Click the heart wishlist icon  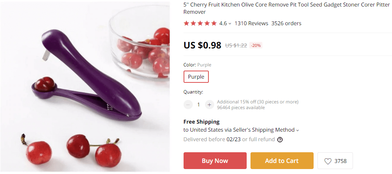(x=328, y=161)
